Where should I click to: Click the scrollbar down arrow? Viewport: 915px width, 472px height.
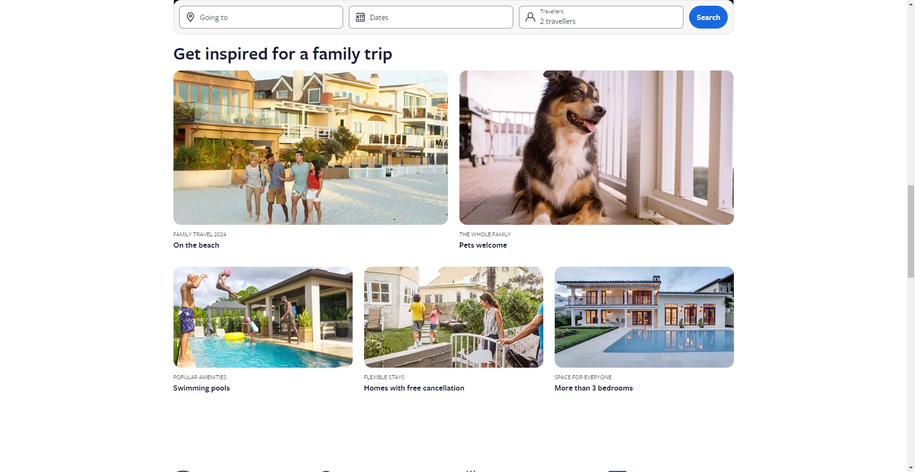[911, 468]
